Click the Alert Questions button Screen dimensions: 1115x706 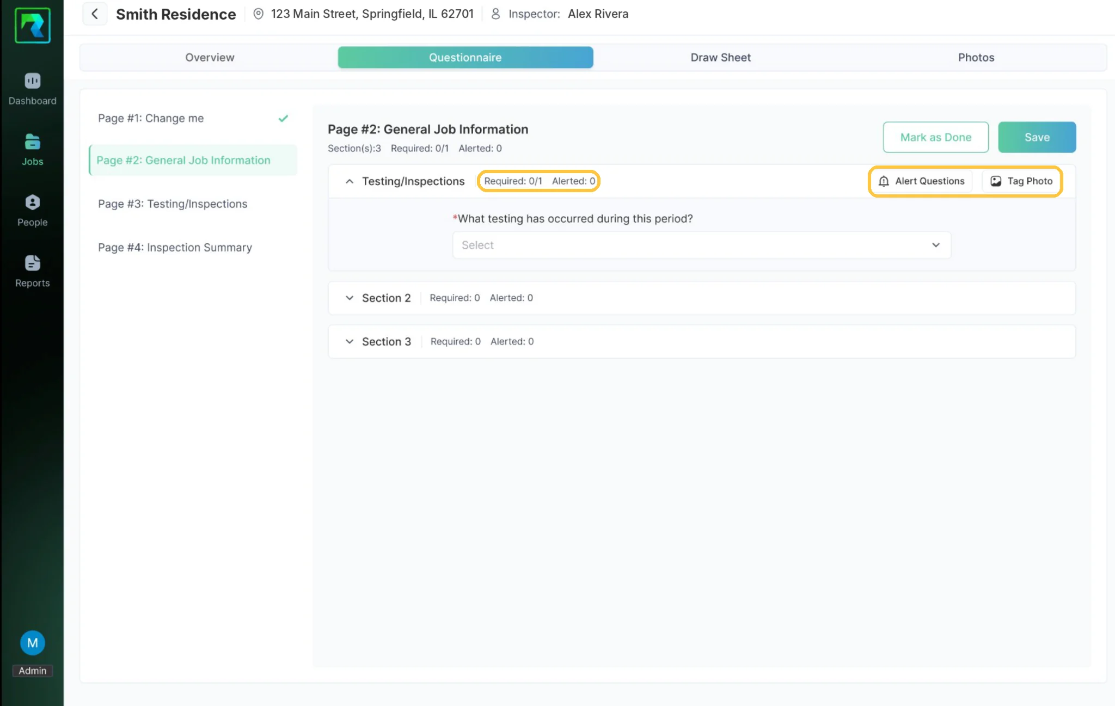point(921,181)
